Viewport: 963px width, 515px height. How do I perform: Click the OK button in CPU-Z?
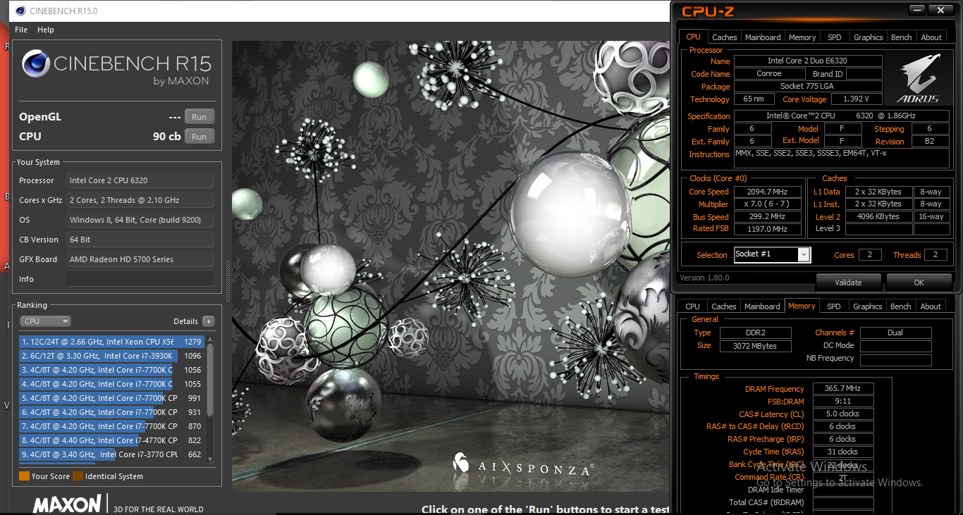[x=919, y=283]
